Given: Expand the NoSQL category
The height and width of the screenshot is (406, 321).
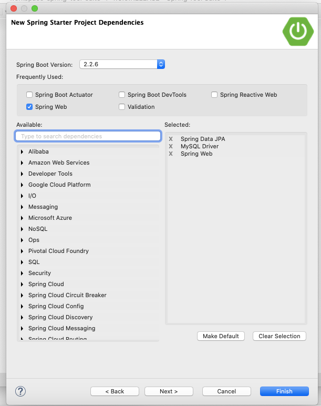Looking at the screenshot, I should 22,229.
